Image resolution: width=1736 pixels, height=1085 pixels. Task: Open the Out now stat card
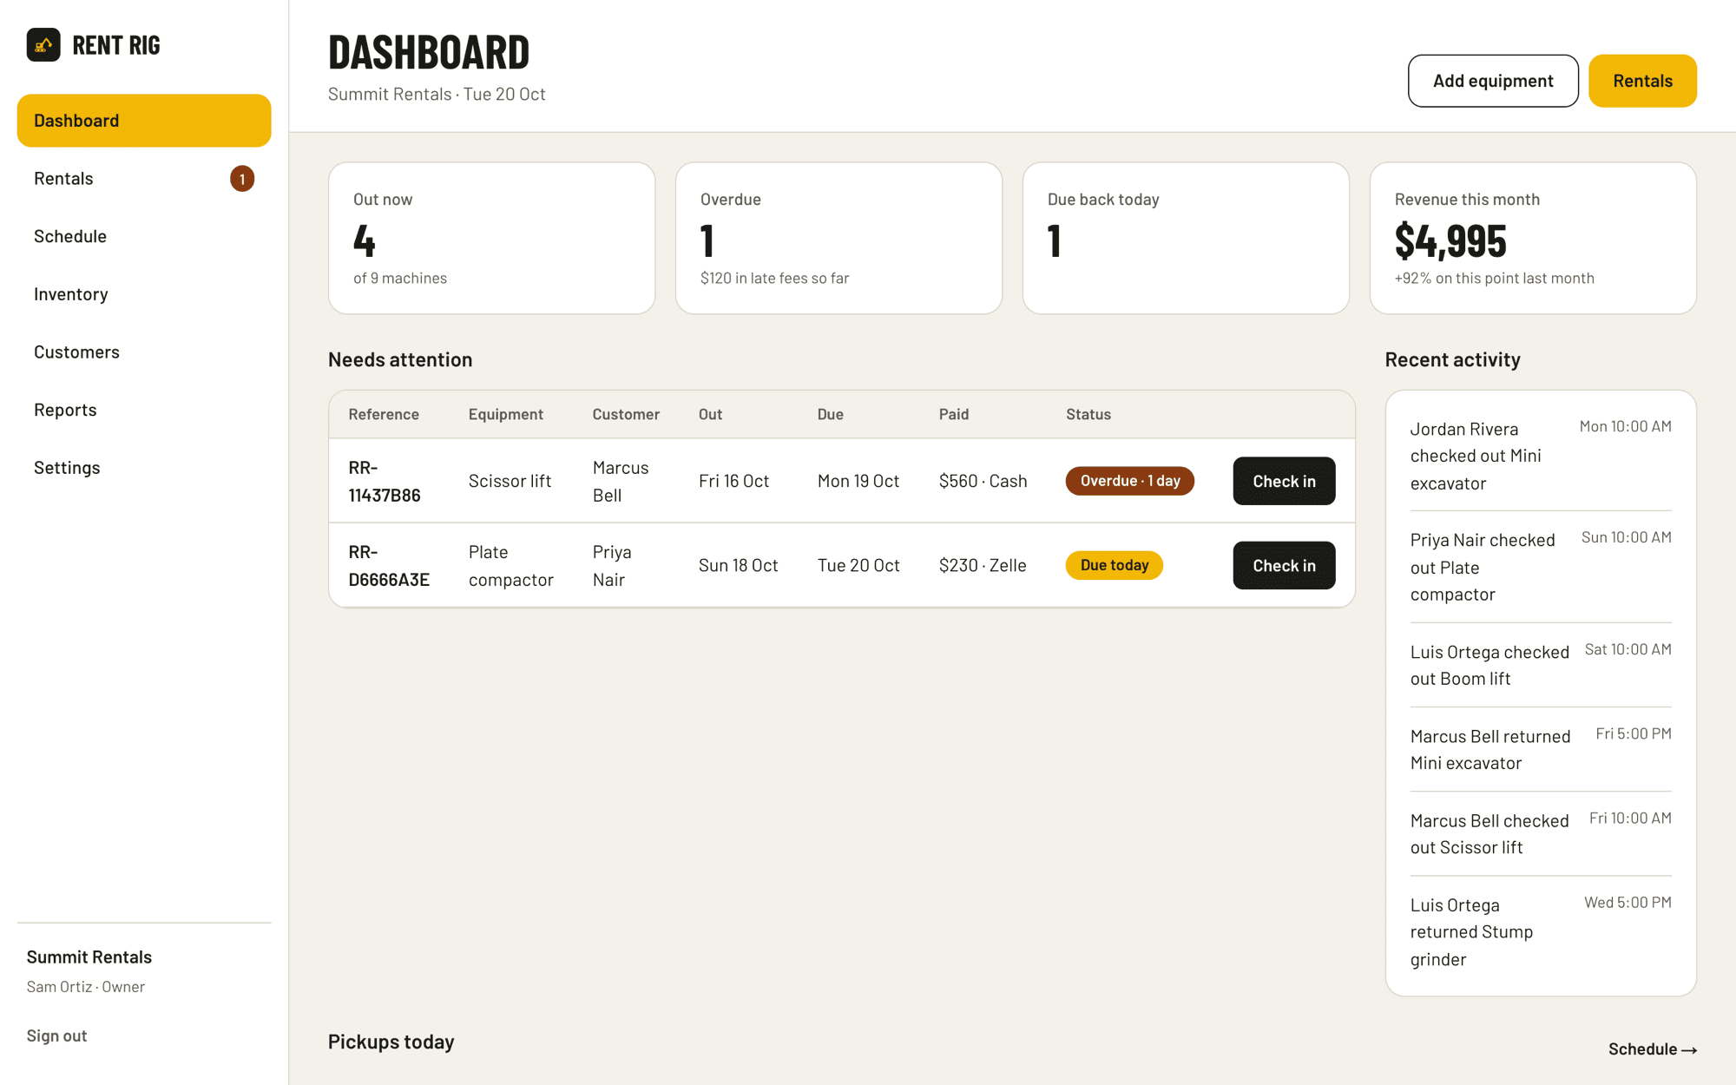[491, 238]
